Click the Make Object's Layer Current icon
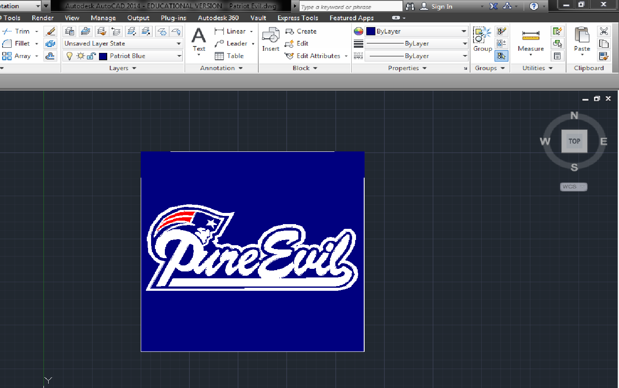 (x=85, y=31)
